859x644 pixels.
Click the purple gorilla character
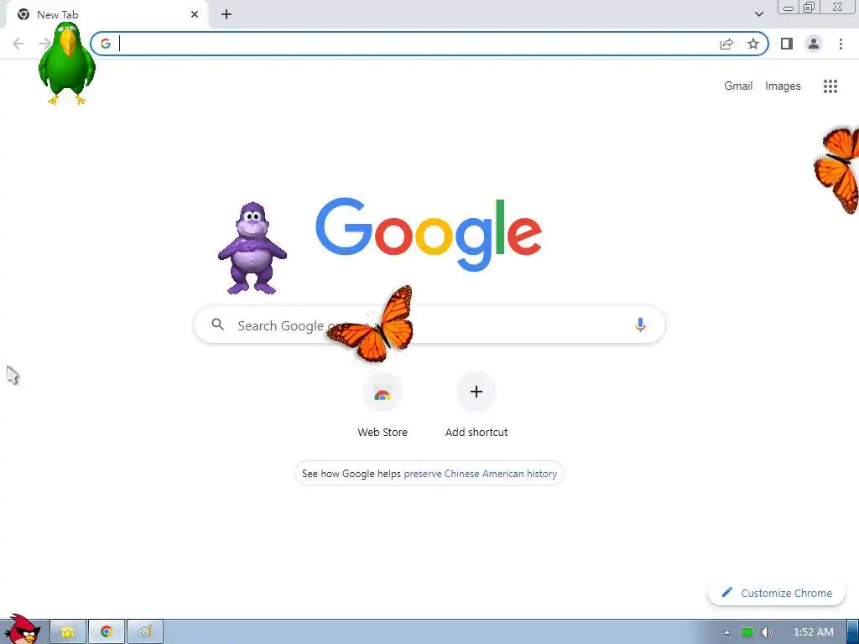click(252, 248)
